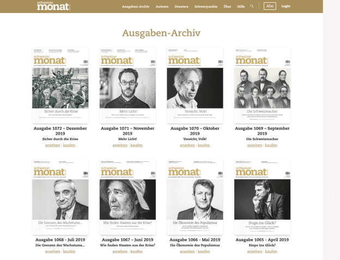Screen dimensions: 340x260
Task: Click title Ausgabe 1068 - Juli 2019
Action: click(x=60, y=240)
